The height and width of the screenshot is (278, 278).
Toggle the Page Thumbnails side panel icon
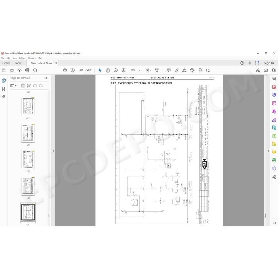[4, 81]
